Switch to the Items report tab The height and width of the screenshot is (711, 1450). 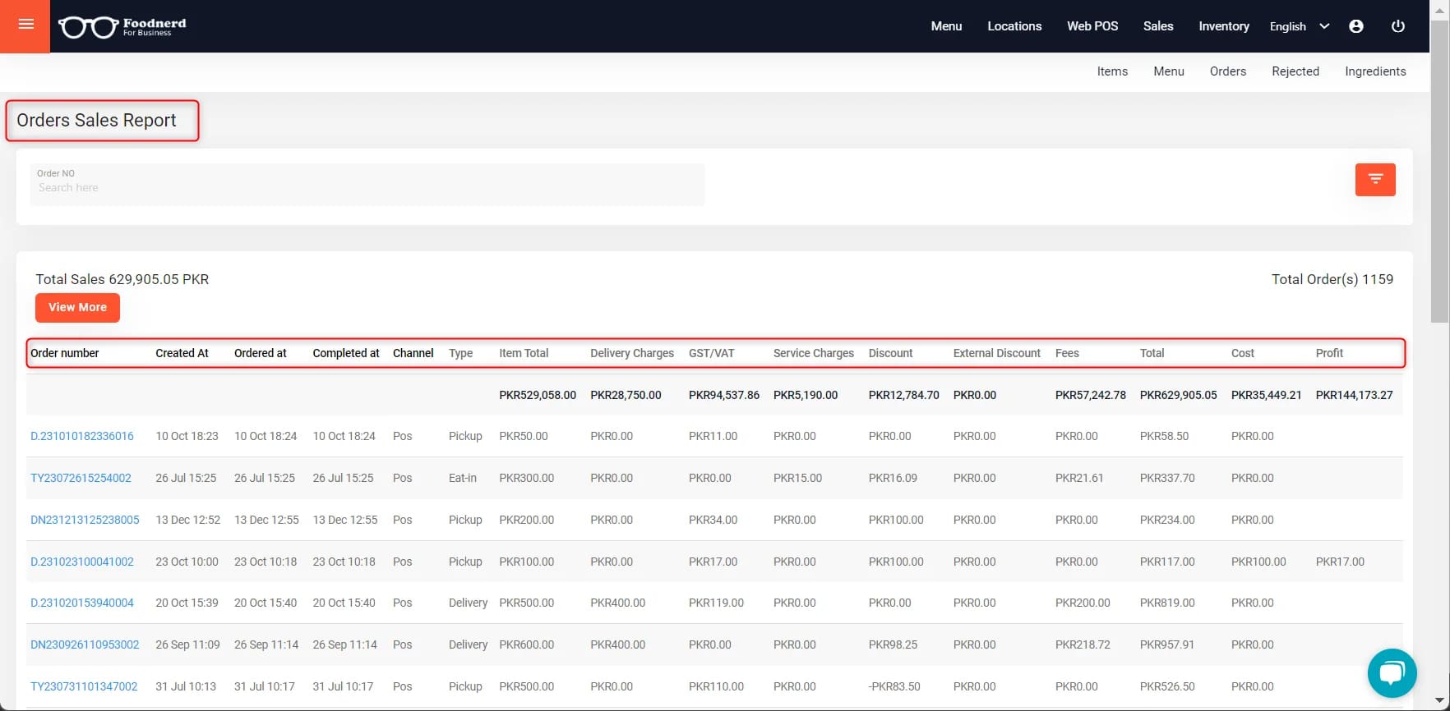1112,71
